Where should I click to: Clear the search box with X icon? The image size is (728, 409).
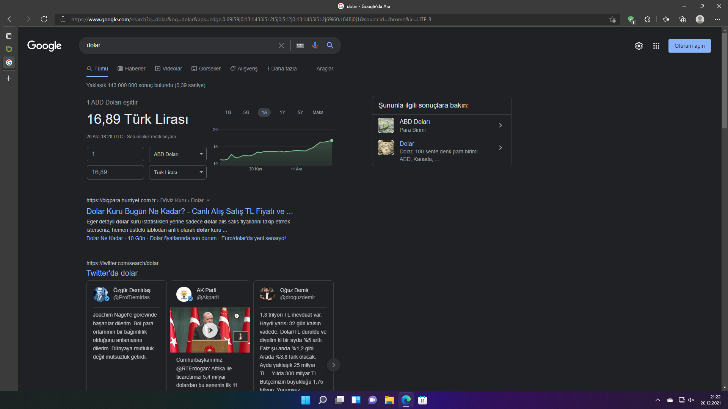click(281, 45)
